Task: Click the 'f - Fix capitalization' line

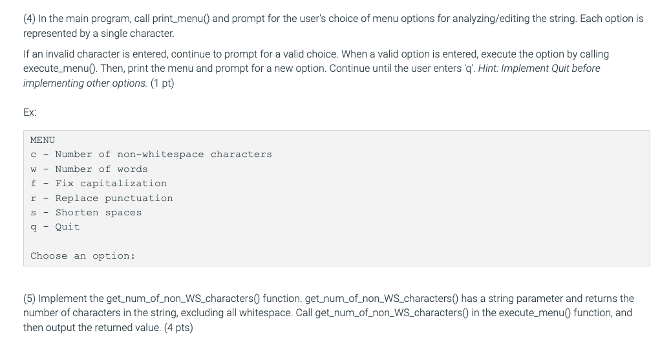Action: tap(98, 184)
